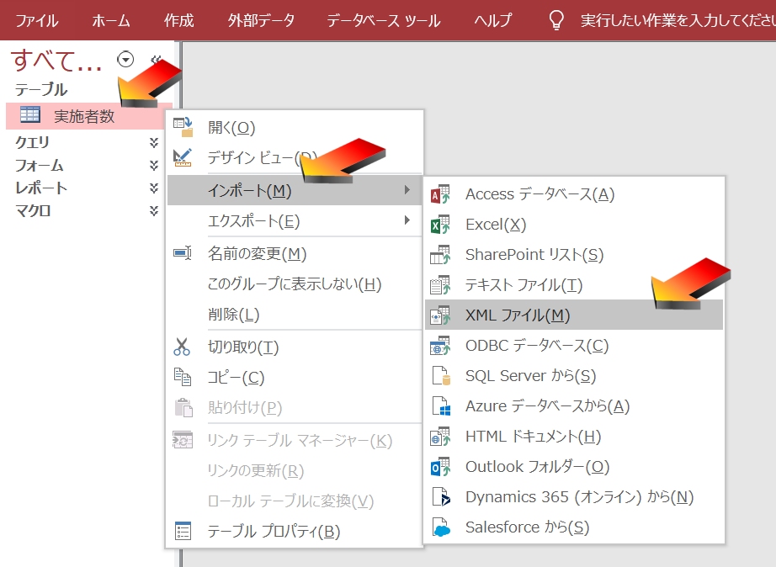
Task: Click the テーブル プロパティ list icon
Action: pyautogui.click(x=183, y=531)
